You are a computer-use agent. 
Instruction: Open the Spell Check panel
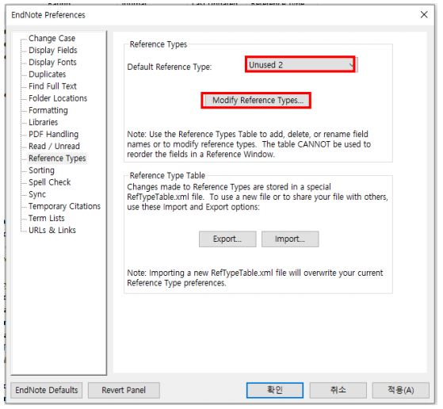tap(50, 182)
